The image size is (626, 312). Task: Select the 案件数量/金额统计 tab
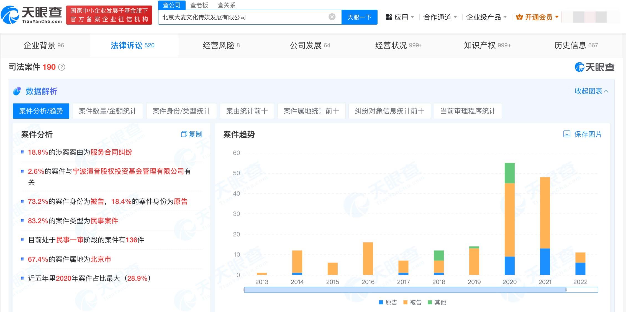tap(108, 111)
